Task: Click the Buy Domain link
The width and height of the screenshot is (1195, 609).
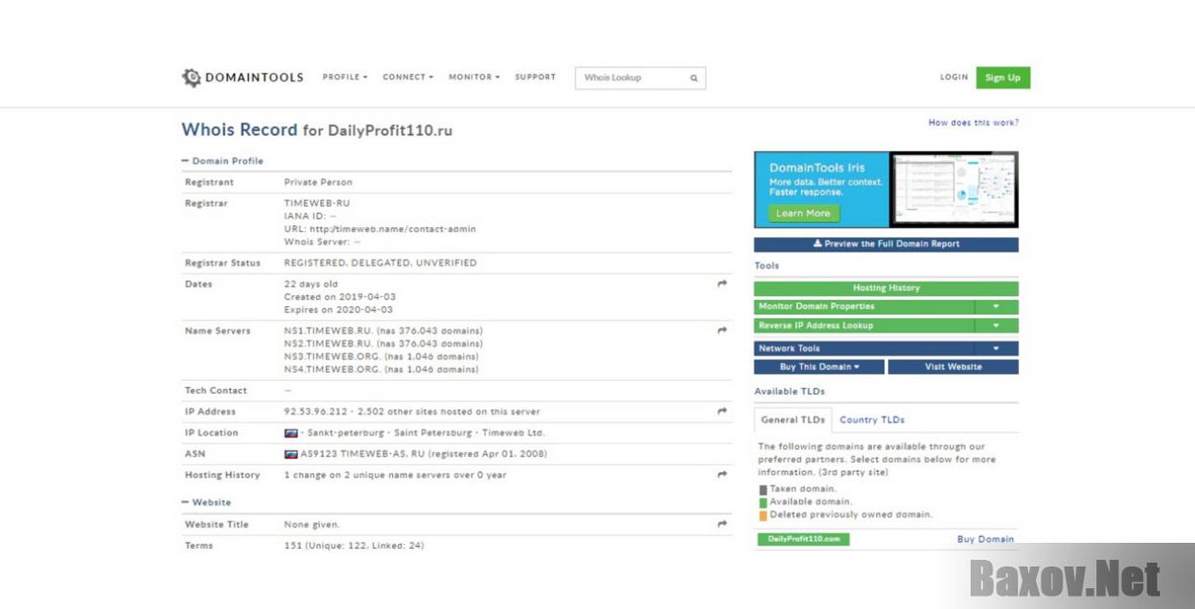Action: pyautogui.click(x=985, y=539)
